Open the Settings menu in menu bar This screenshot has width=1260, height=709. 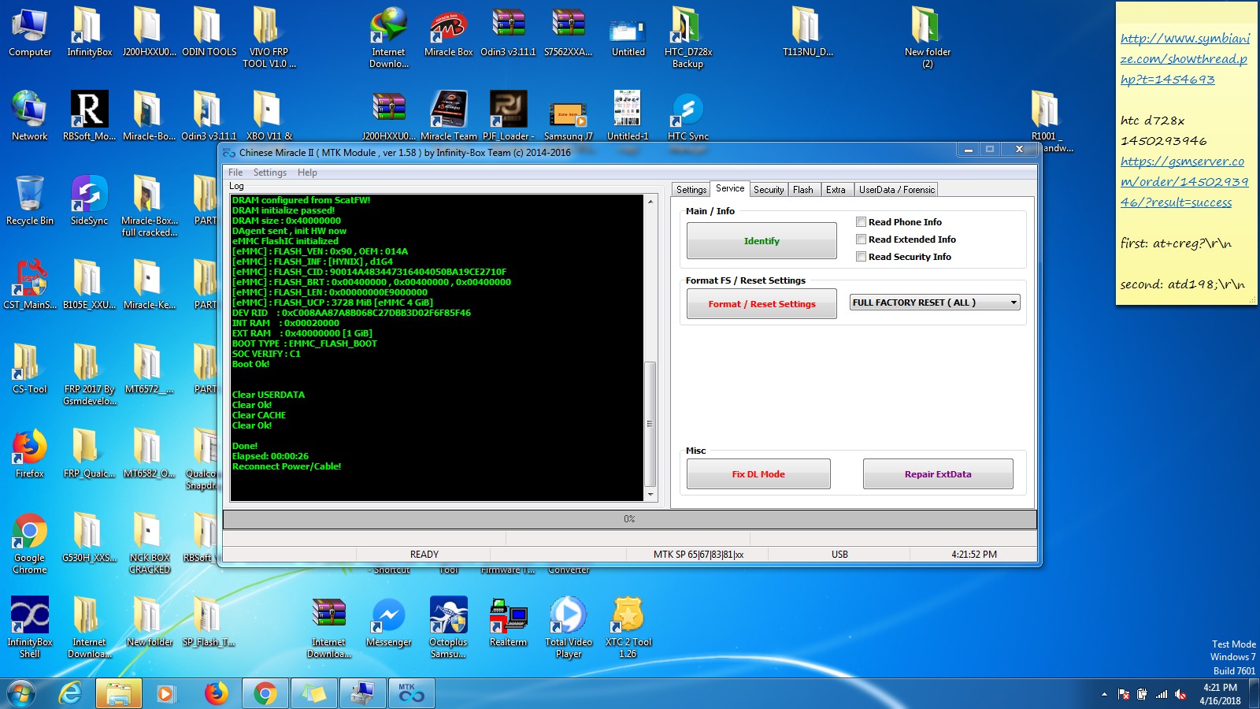tap(269, 173)
